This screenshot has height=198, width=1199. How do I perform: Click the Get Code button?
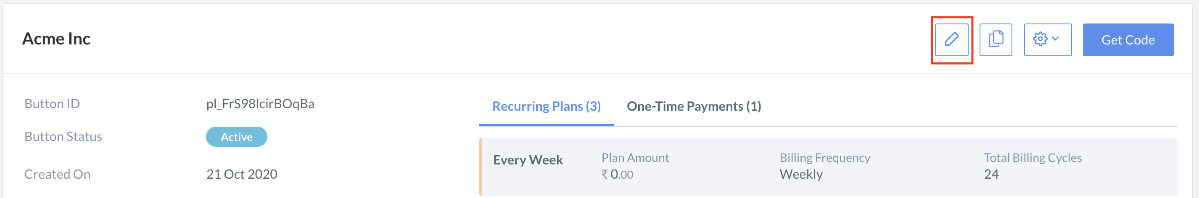[x=1128, y=39]
